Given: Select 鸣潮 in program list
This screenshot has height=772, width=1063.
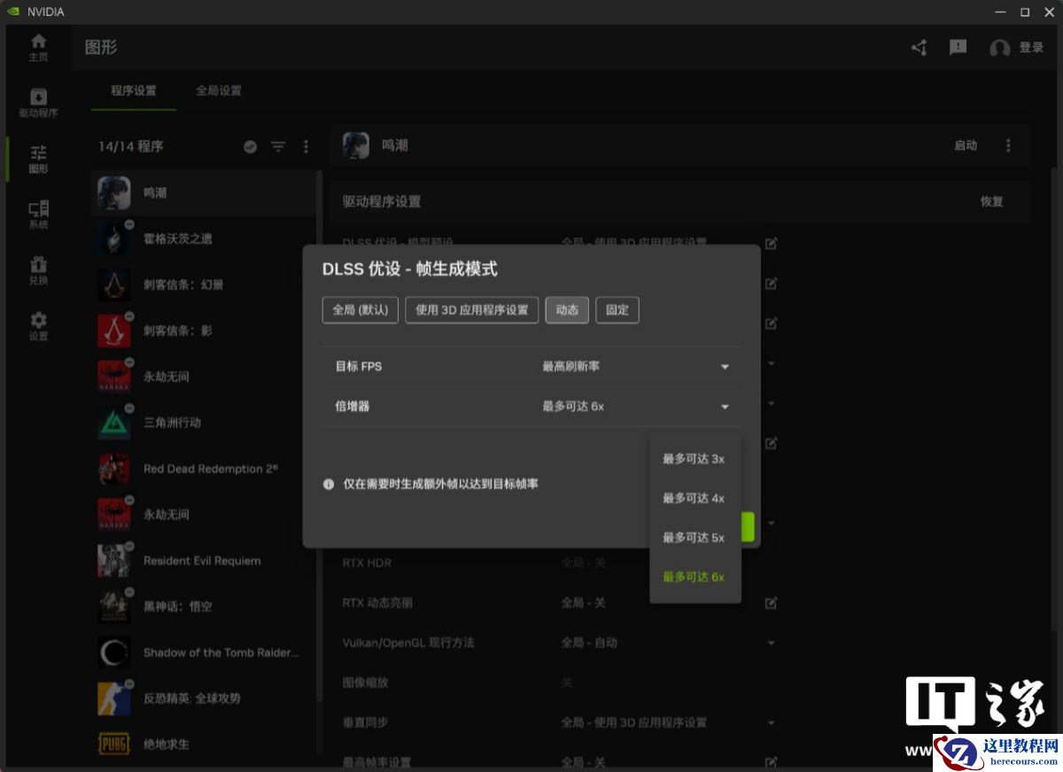Looking at the screenshot, I should tap(204, 191).
